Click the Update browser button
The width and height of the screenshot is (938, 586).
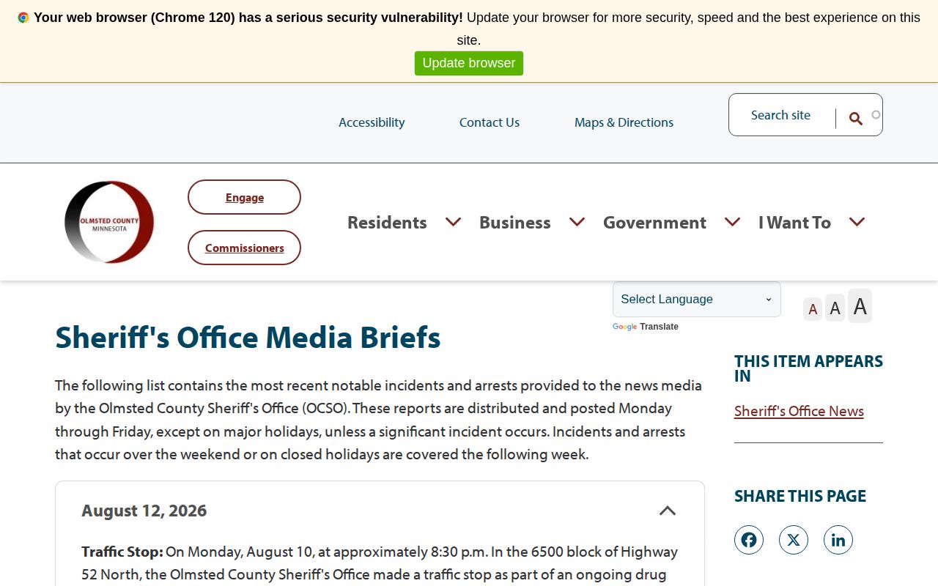point(469,63)
